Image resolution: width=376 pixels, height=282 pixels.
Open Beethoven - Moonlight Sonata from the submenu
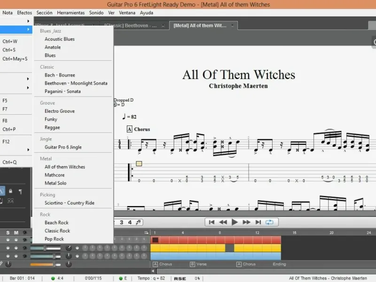pos(76,83)
